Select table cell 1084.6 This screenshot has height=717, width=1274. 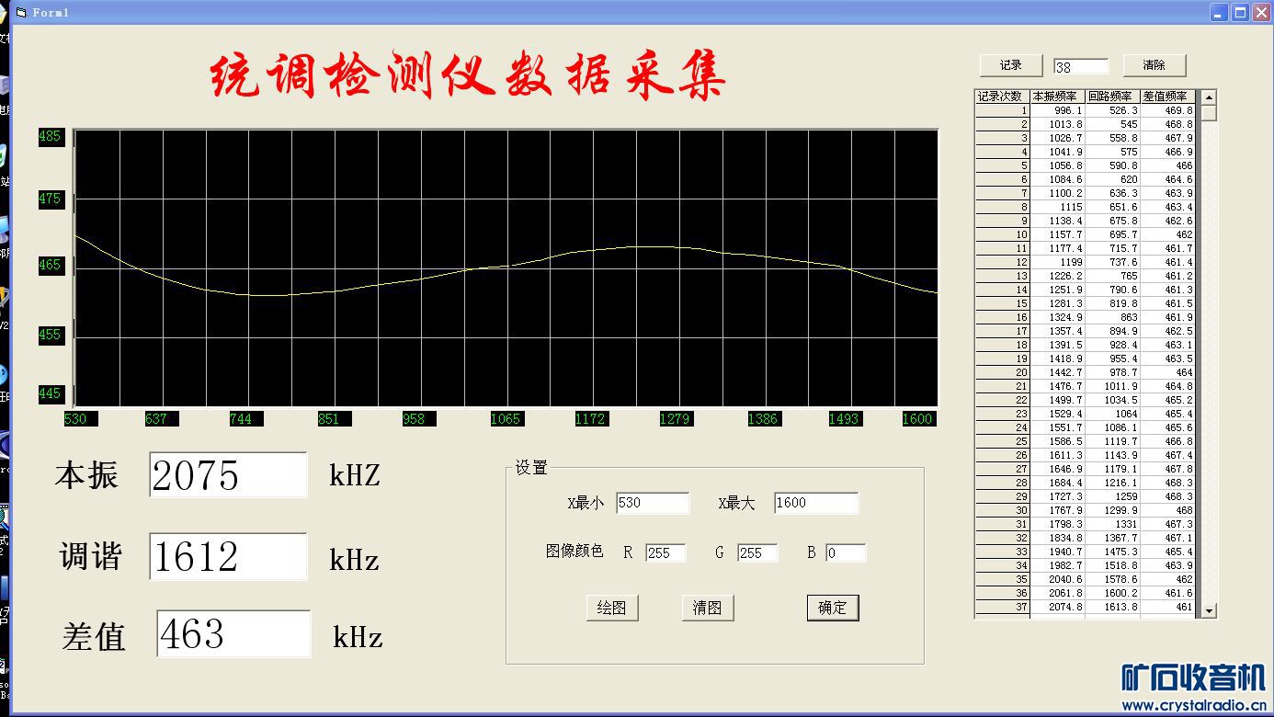point(1057,179)
